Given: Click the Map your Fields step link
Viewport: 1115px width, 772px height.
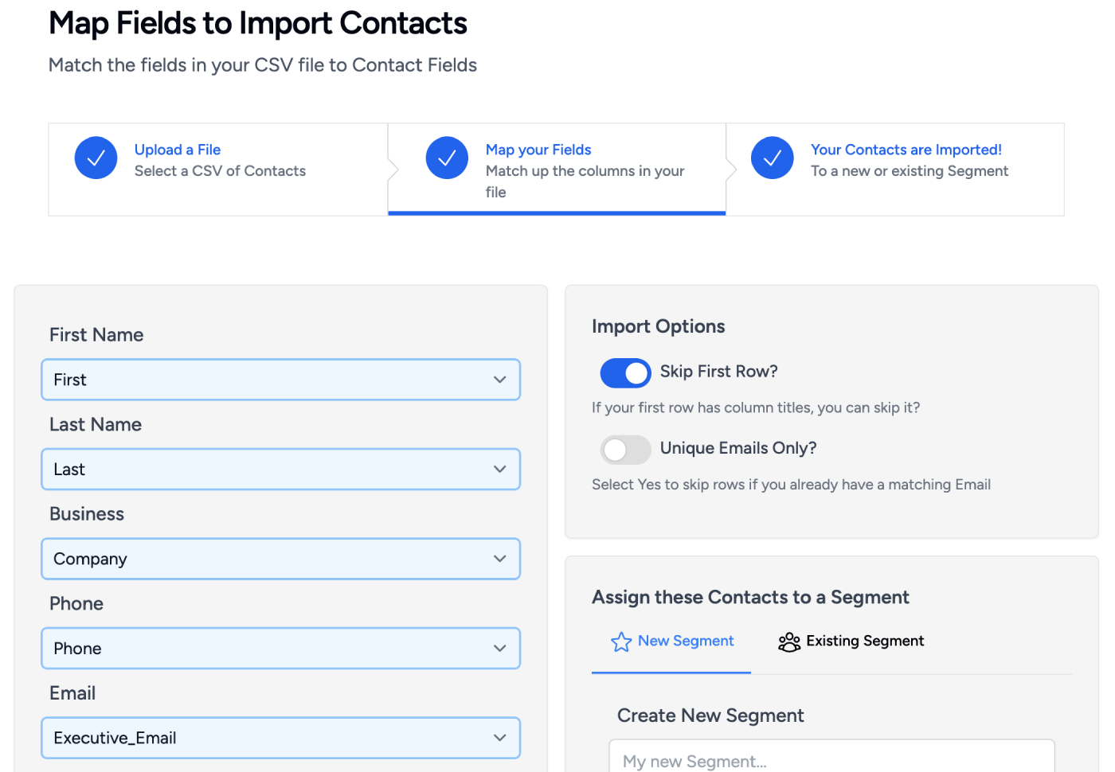Looking at the screenshot, I should pos(538,150).
